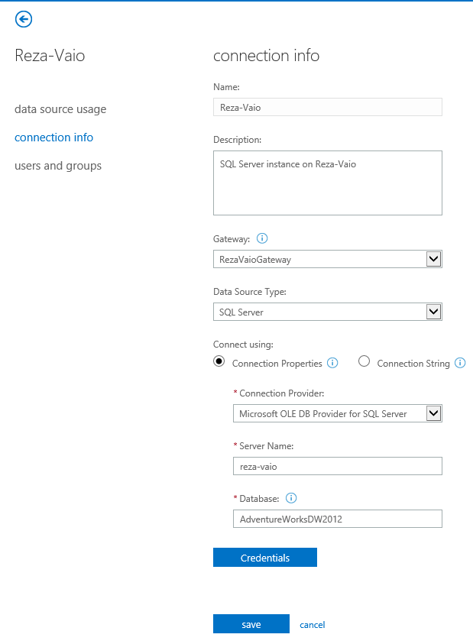Expand the Connection Provider dropdown
473x644 pixels.
[433, 413]
